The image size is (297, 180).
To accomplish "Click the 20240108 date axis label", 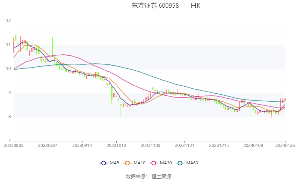I will 253,146.
